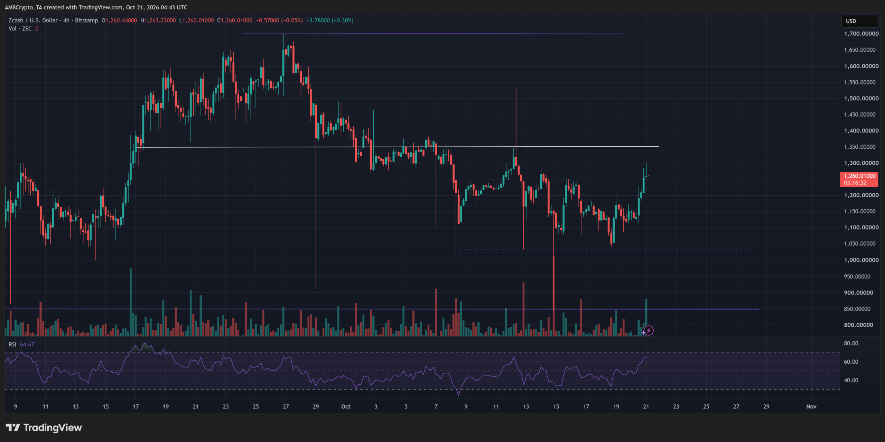Screen dimensions: 885x442
Task: Click the RSI scale label 40.00
Action: 851,380
